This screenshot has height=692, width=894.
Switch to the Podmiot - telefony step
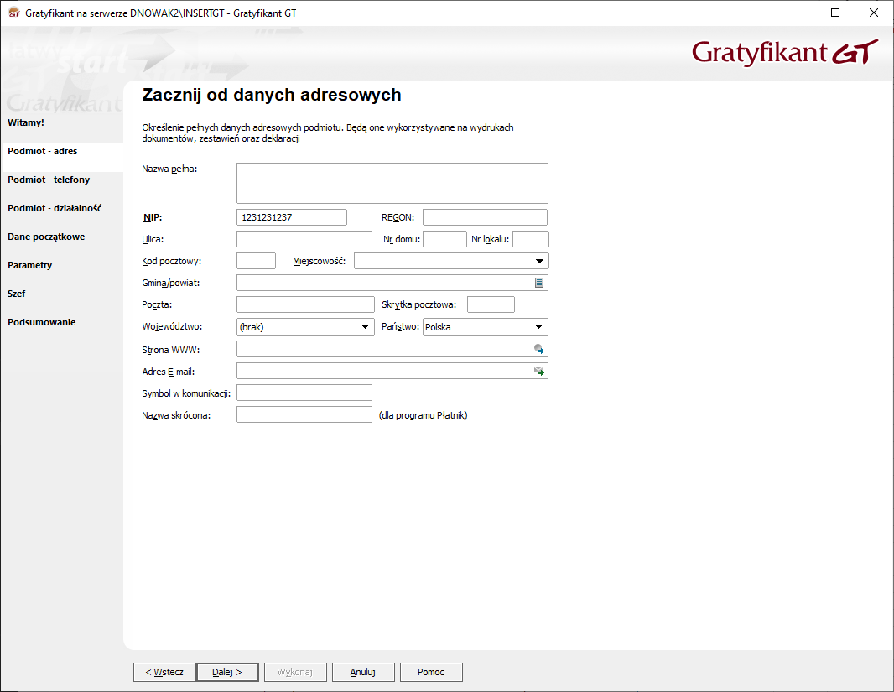[49, 180]
